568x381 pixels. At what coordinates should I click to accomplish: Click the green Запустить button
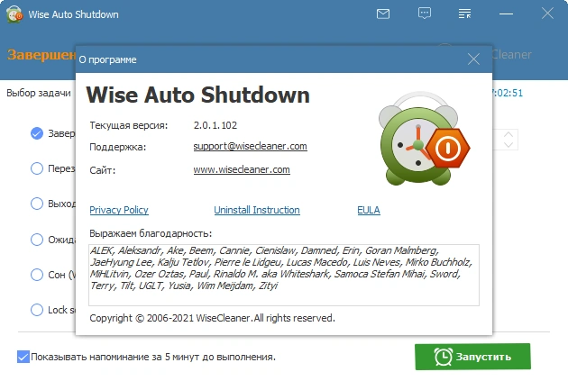(x=472, y=357)
